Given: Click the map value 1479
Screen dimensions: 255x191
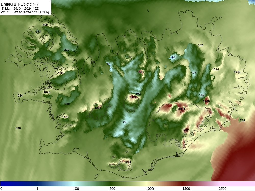Looking at the screenshot, I should click(133, 97).
